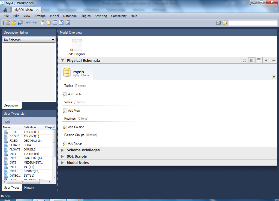Click Add Table
The height and width of the screenshot is (201, 279).
74,94
